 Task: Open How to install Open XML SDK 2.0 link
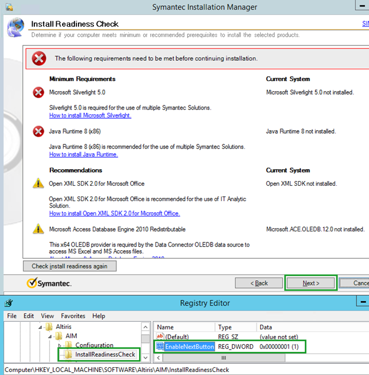(115, 214)
